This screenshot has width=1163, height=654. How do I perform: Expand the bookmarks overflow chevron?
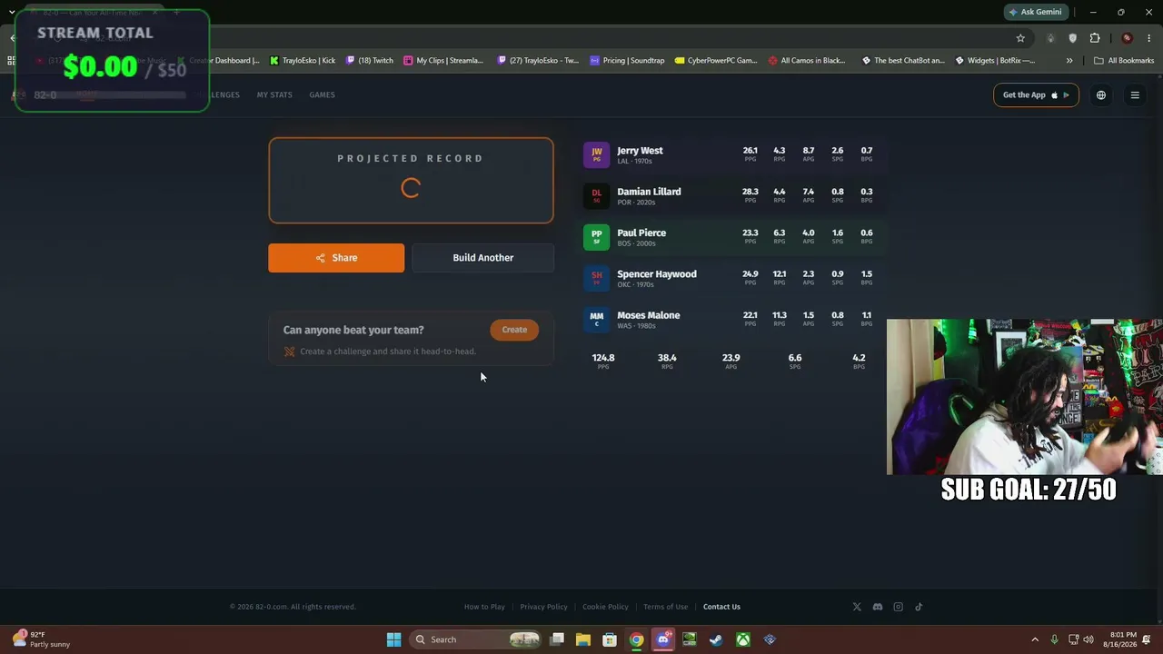tap(1069, 61)
